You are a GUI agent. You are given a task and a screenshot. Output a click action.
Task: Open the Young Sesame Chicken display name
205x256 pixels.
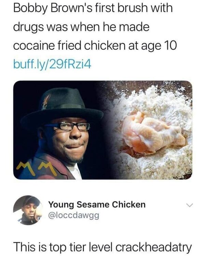pyautogui.click(x=97, y=205)
